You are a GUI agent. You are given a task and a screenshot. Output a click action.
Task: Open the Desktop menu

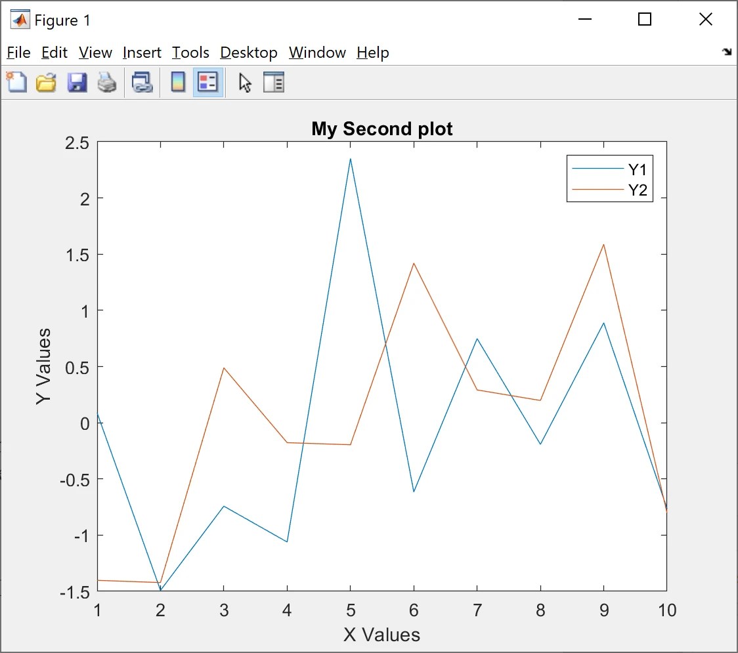point(249,53)
